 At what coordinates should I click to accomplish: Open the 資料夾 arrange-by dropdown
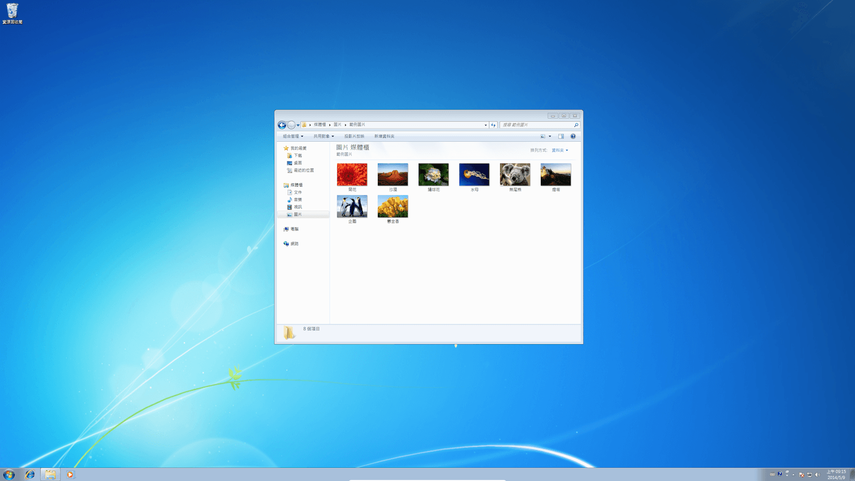pos(559,150)
